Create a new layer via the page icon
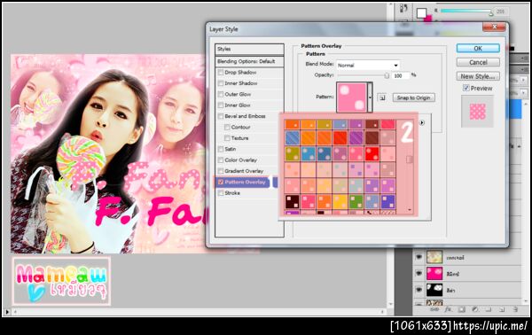 click(502, 309)
